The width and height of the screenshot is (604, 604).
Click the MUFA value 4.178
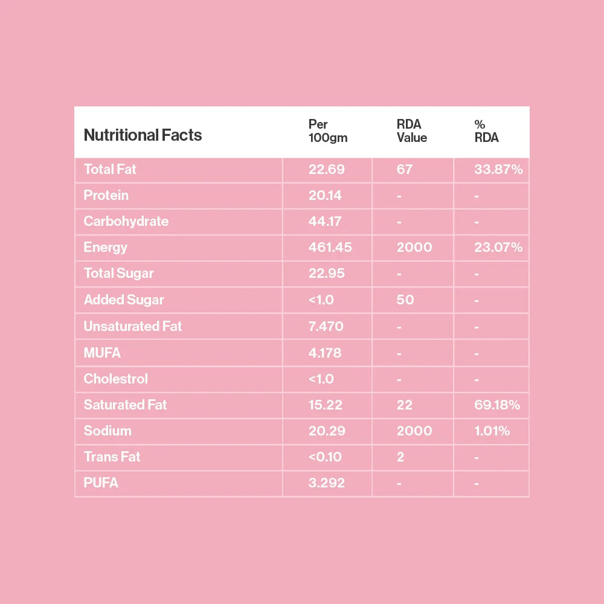click(326, 353)
